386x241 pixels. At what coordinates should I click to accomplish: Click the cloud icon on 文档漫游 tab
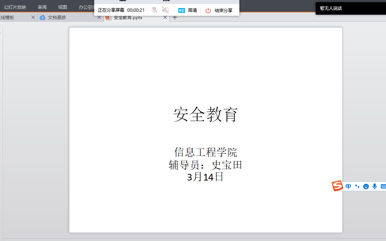click(x=43, y=18)
